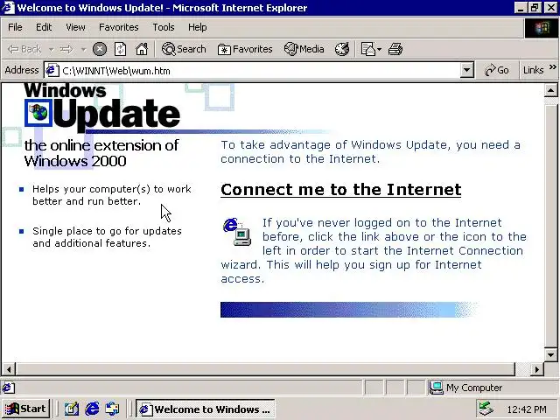Click the Windows flag throbber logo

click(x=541, y=28)
